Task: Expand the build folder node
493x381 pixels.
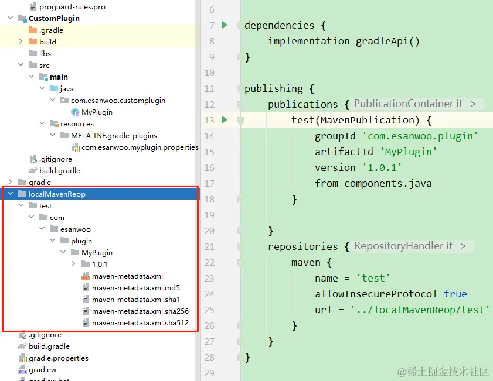Action: coord(21,41)
